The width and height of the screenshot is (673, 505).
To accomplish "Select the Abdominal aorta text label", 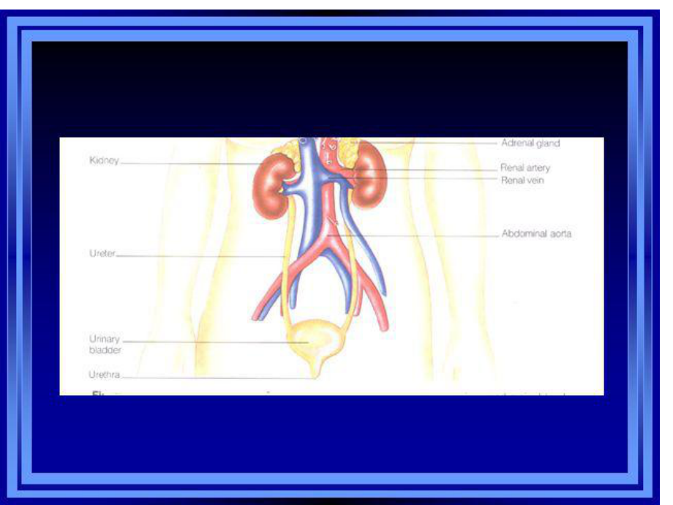I will (535, 234).
